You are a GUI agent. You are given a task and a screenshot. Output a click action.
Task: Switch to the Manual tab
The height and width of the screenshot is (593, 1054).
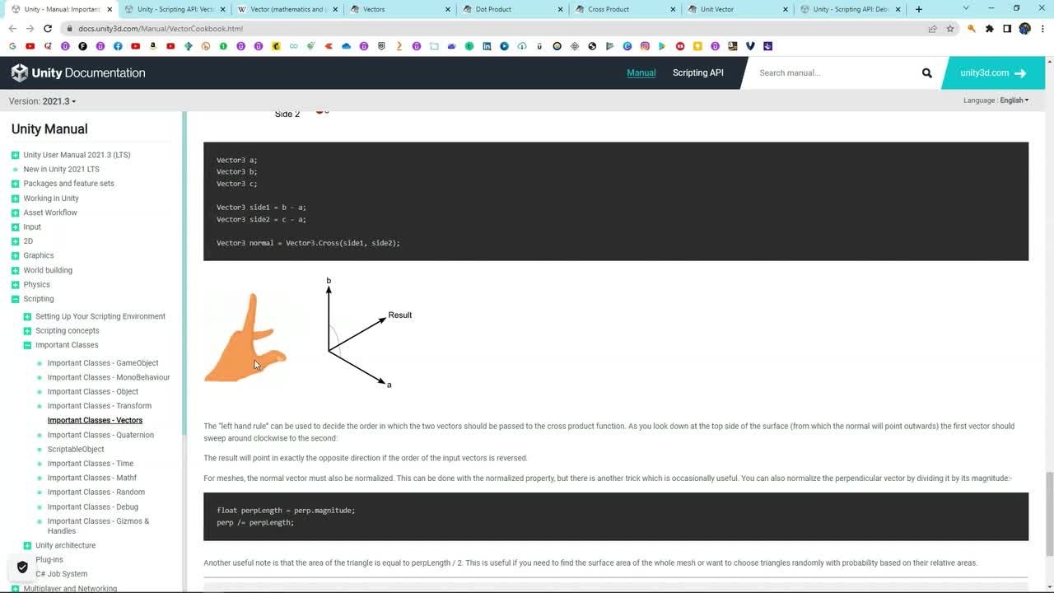pos(641,72)
